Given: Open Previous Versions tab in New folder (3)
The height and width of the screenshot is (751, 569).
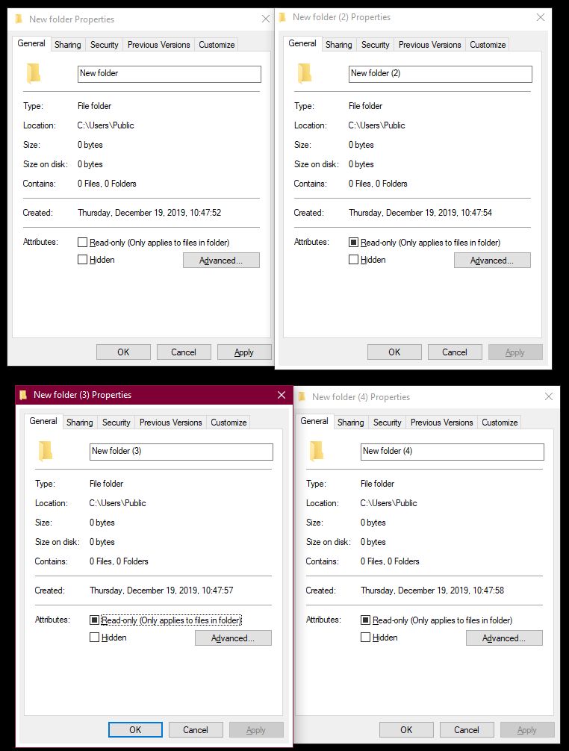Looking at the screenshot, I should click(170, 423).
